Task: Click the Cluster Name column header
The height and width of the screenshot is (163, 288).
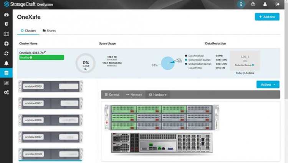Action: pos(28,43)
